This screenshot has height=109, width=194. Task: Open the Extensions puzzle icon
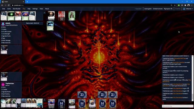pyautogui.click(x=185, y=5)
